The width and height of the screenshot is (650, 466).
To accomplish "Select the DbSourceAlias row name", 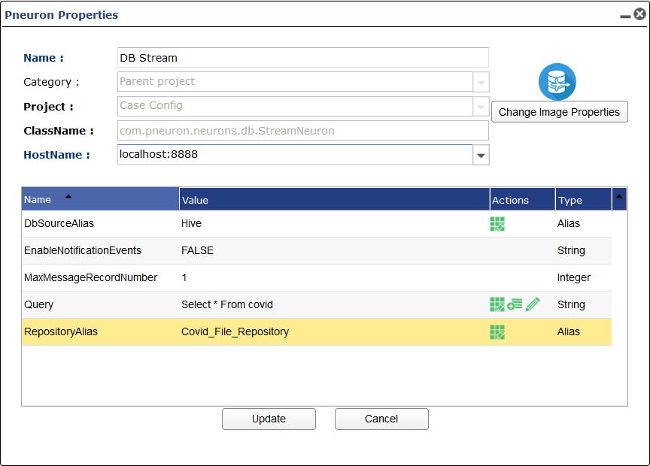I will point(59,224).
